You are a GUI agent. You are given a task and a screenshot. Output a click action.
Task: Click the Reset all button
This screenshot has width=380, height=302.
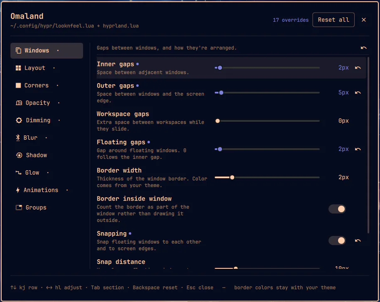333,20
